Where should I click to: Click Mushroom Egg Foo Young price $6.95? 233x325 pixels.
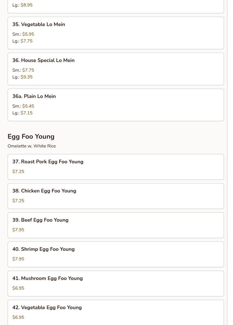point(18,288)
